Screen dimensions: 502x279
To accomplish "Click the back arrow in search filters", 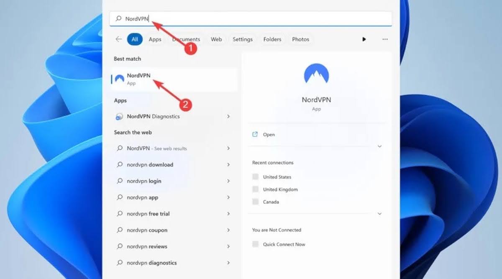I will (119, 39).
